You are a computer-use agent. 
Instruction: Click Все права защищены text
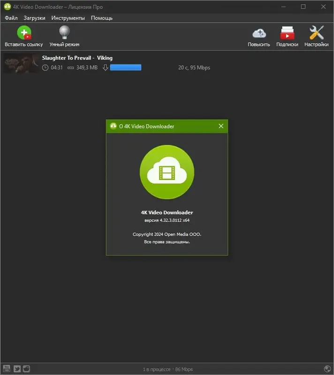[x=167, y=242]
